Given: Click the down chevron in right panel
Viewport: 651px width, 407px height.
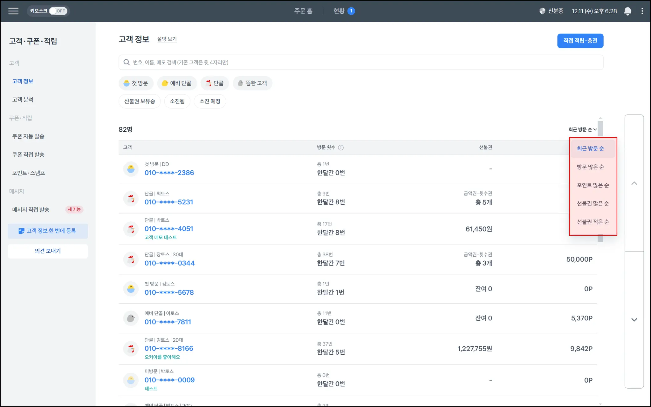Looking at the screenshot, I should point(634,320).
